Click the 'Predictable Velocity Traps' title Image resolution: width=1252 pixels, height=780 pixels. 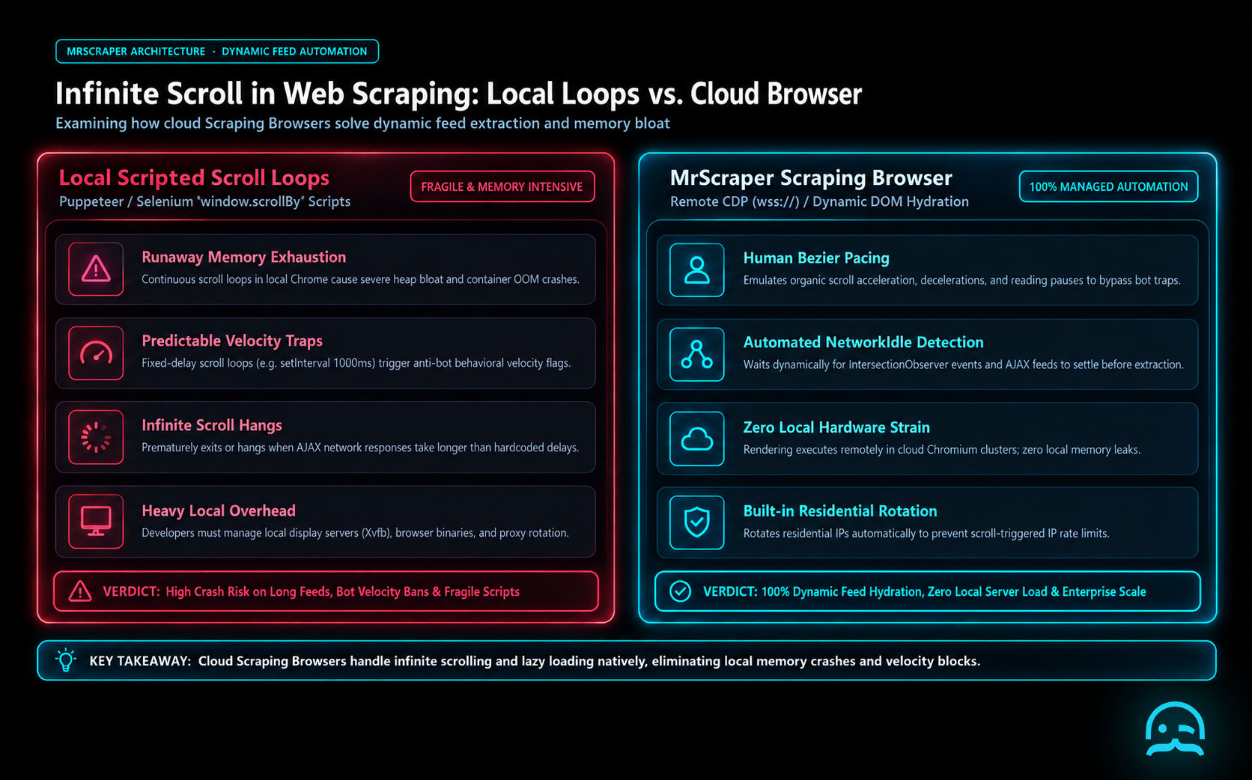(232, 341)
